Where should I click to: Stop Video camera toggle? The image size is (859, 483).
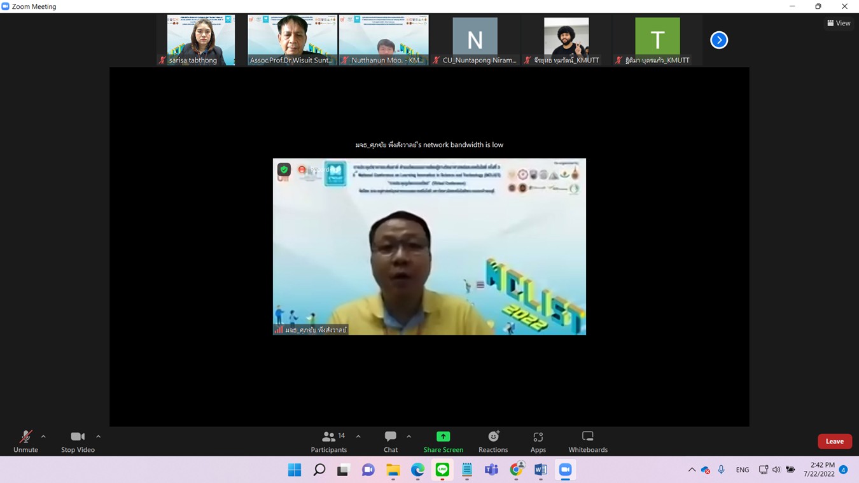(x=78, y=441)
